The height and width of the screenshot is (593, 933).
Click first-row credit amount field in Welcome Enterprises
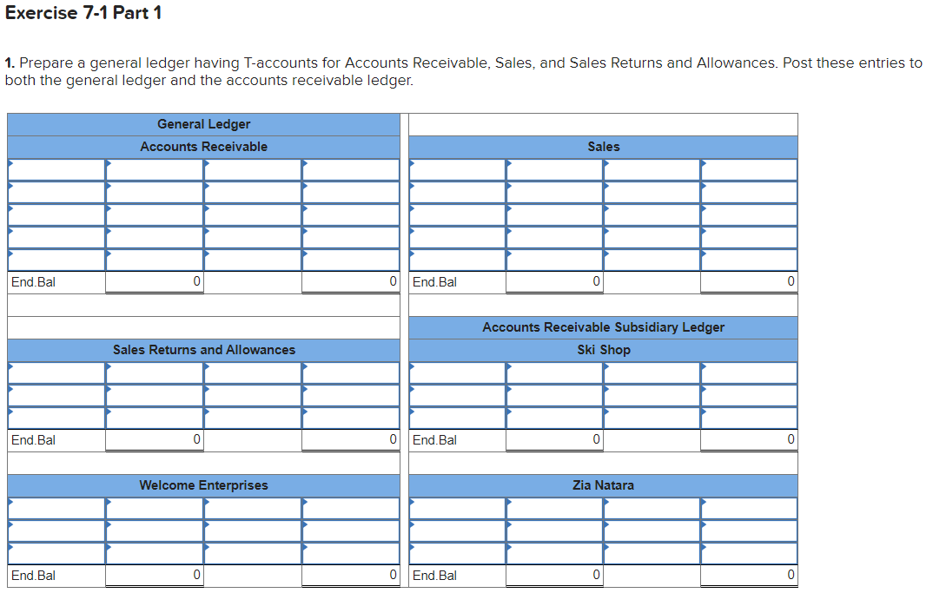[x=350, y=509]
